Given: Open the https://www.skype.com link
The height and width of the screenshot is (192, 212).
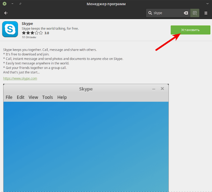Looking at the screenshot, I should (20, 78).
